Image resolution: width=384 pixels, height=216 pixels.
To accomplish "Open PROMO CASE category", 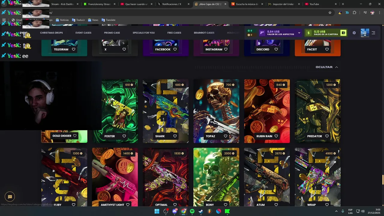I will pyautogui.click(x=112, y=33).
